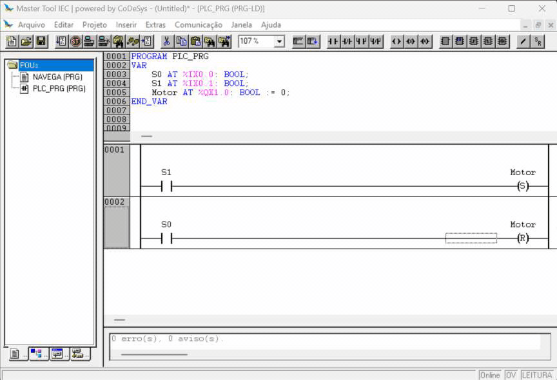Insert a Set coil from the toolbar
557x380 pixels.
point(411,41)
